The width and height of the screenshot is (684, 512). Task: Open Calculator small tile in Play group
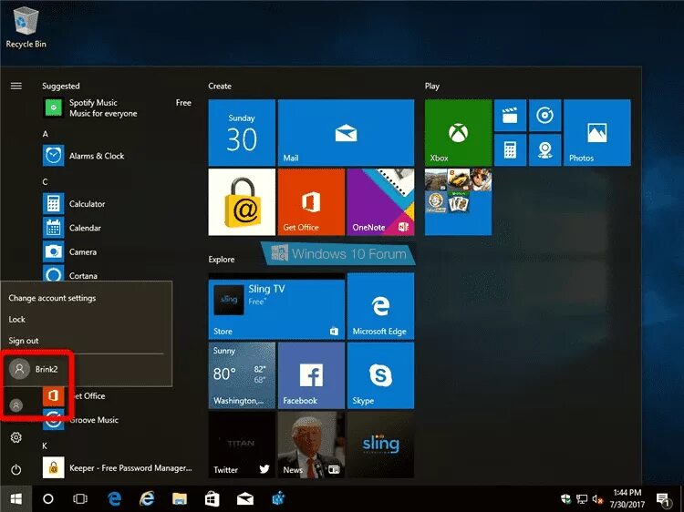click(x=510, y=150)
